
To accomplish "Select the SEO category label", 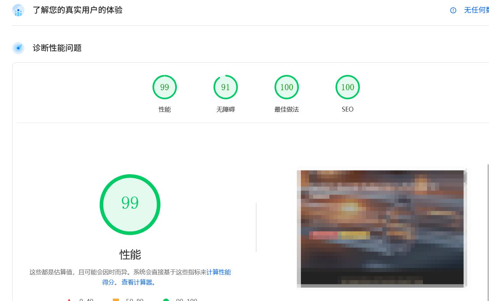I will pyautogui.click(x=347, y=109).
